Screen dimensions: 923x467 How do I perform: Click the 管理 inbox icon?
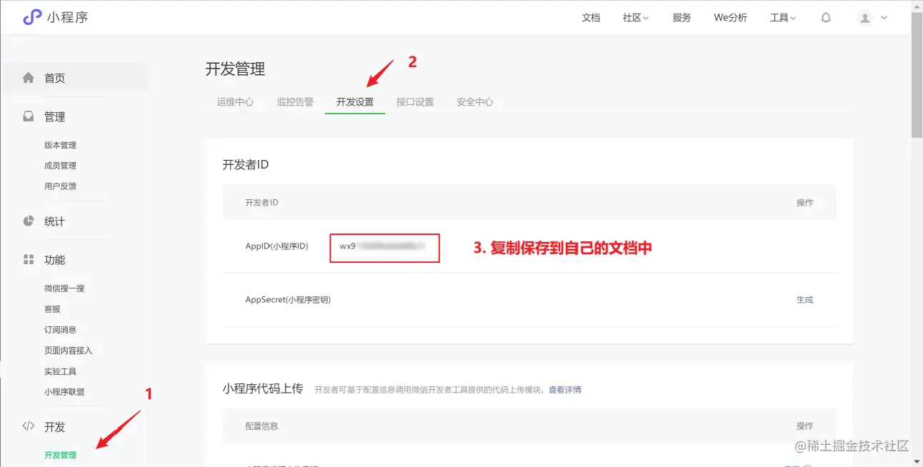click(29, 116)
